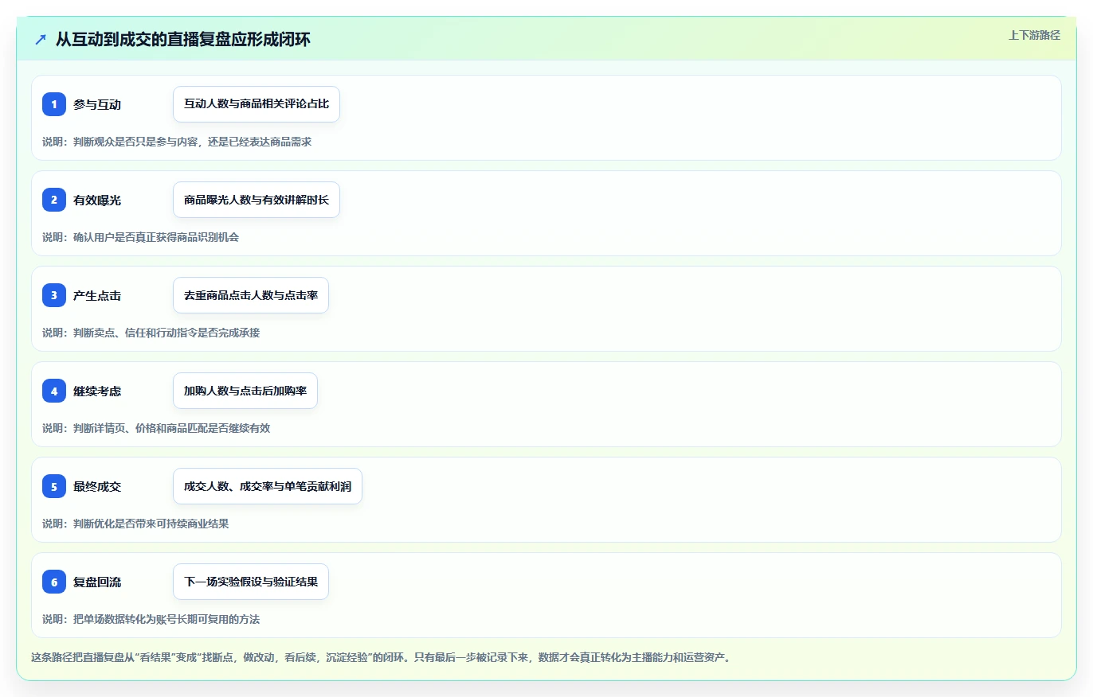
Task: Click the note 判断观众是否只是参与内容
Action: point(135,142)
